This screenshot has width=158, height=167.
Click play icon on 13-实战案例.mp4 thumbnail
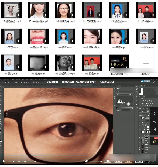click(99, 15)
